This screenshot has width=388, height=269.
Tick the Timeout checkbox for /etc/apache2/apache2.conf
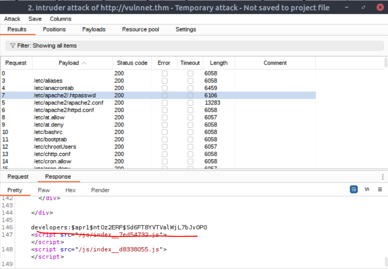pos(190,103)
